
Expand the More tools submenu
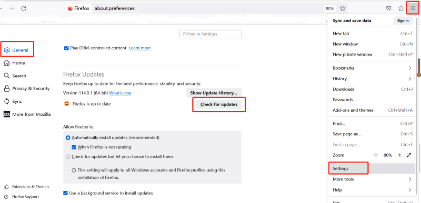372,179
